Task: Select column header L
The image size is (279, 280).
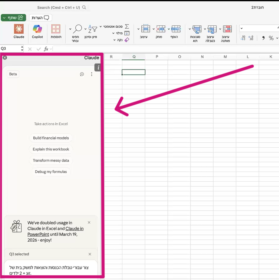Action: (248, 57)
